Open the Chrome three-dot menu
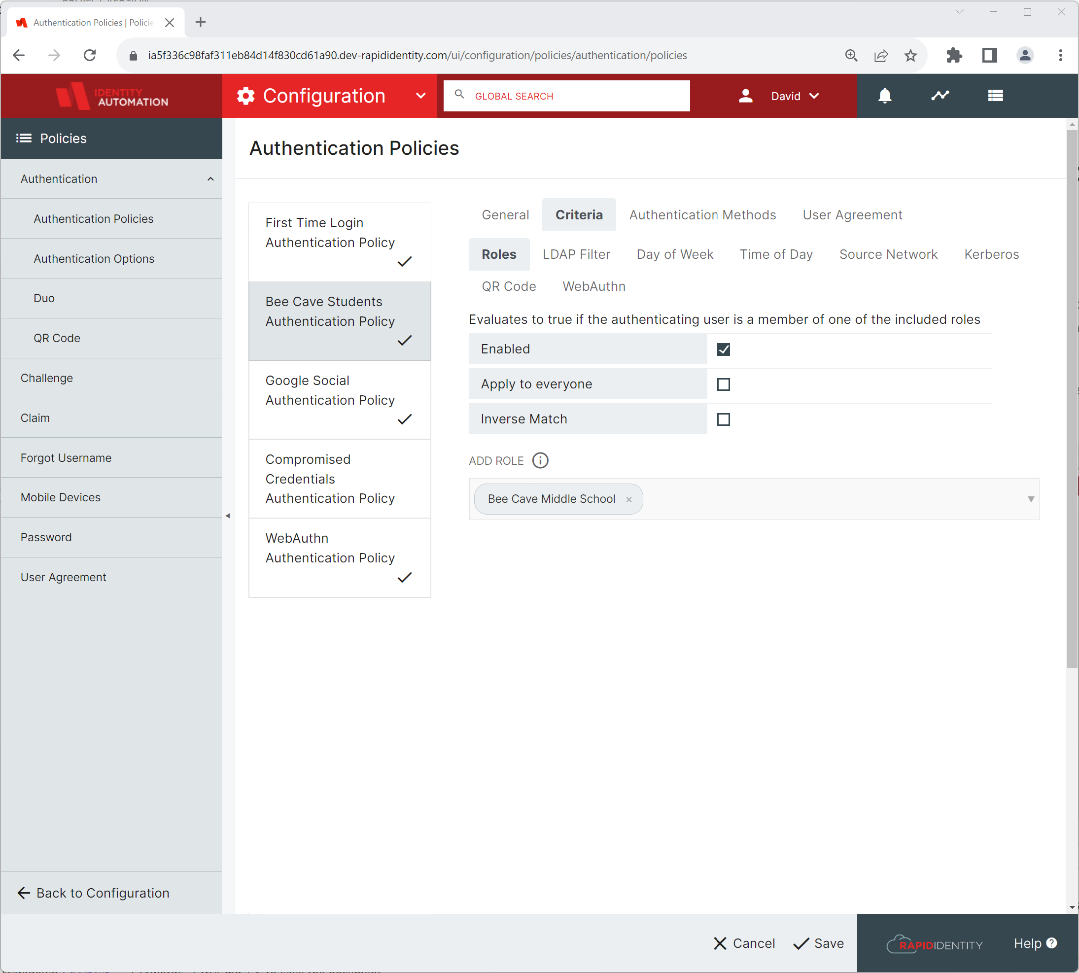Viewport: 1079px width, 973px height. (x=1061, y=55)
